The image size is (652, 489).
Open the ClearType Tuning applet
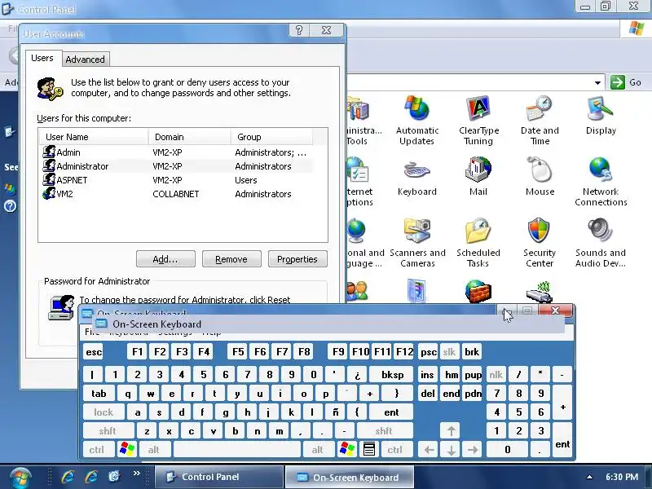click(478, 121)
